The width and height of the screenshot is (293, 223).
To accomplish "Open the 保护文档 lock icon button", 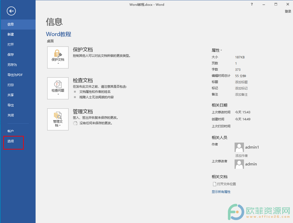I will coord(58,57).
